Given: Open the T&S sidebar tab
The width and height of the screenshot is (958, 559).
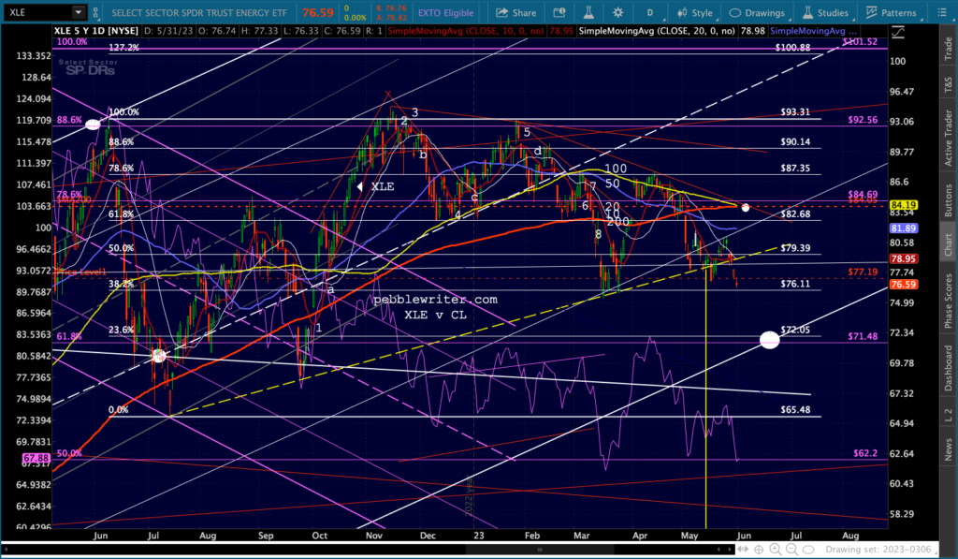Looking at the screenshot, I should click(949, 83).
